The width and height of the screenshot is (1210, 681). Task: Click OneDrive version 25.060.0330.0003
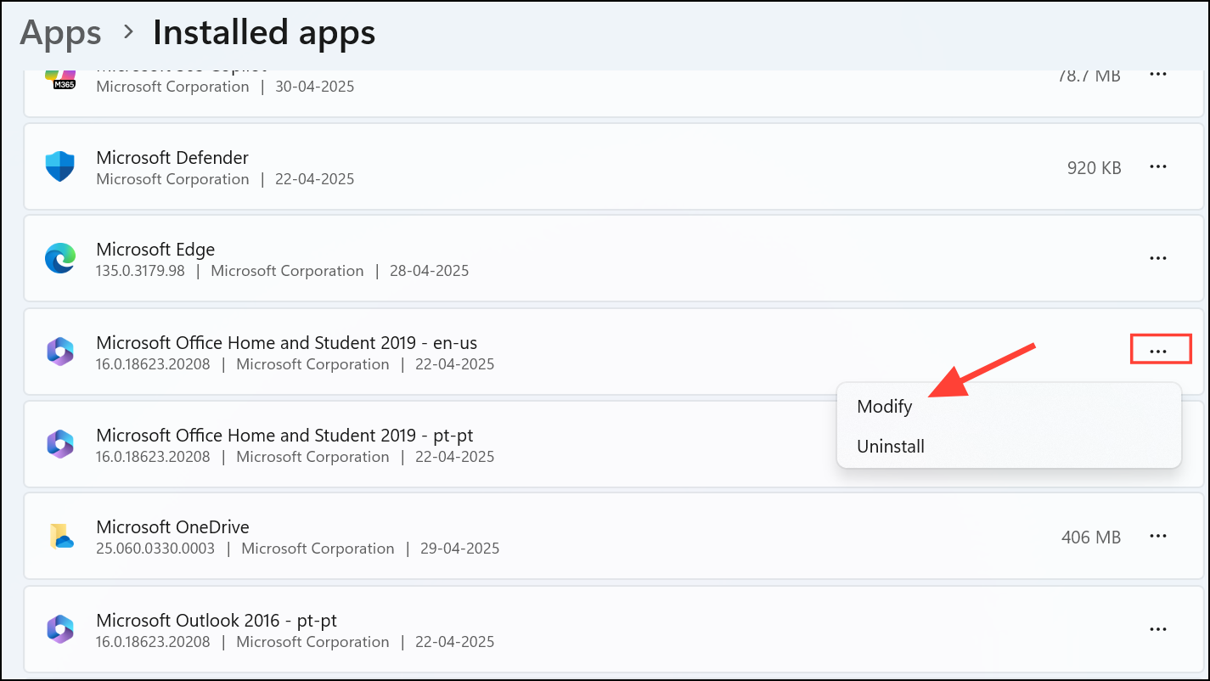coord(155,549)
